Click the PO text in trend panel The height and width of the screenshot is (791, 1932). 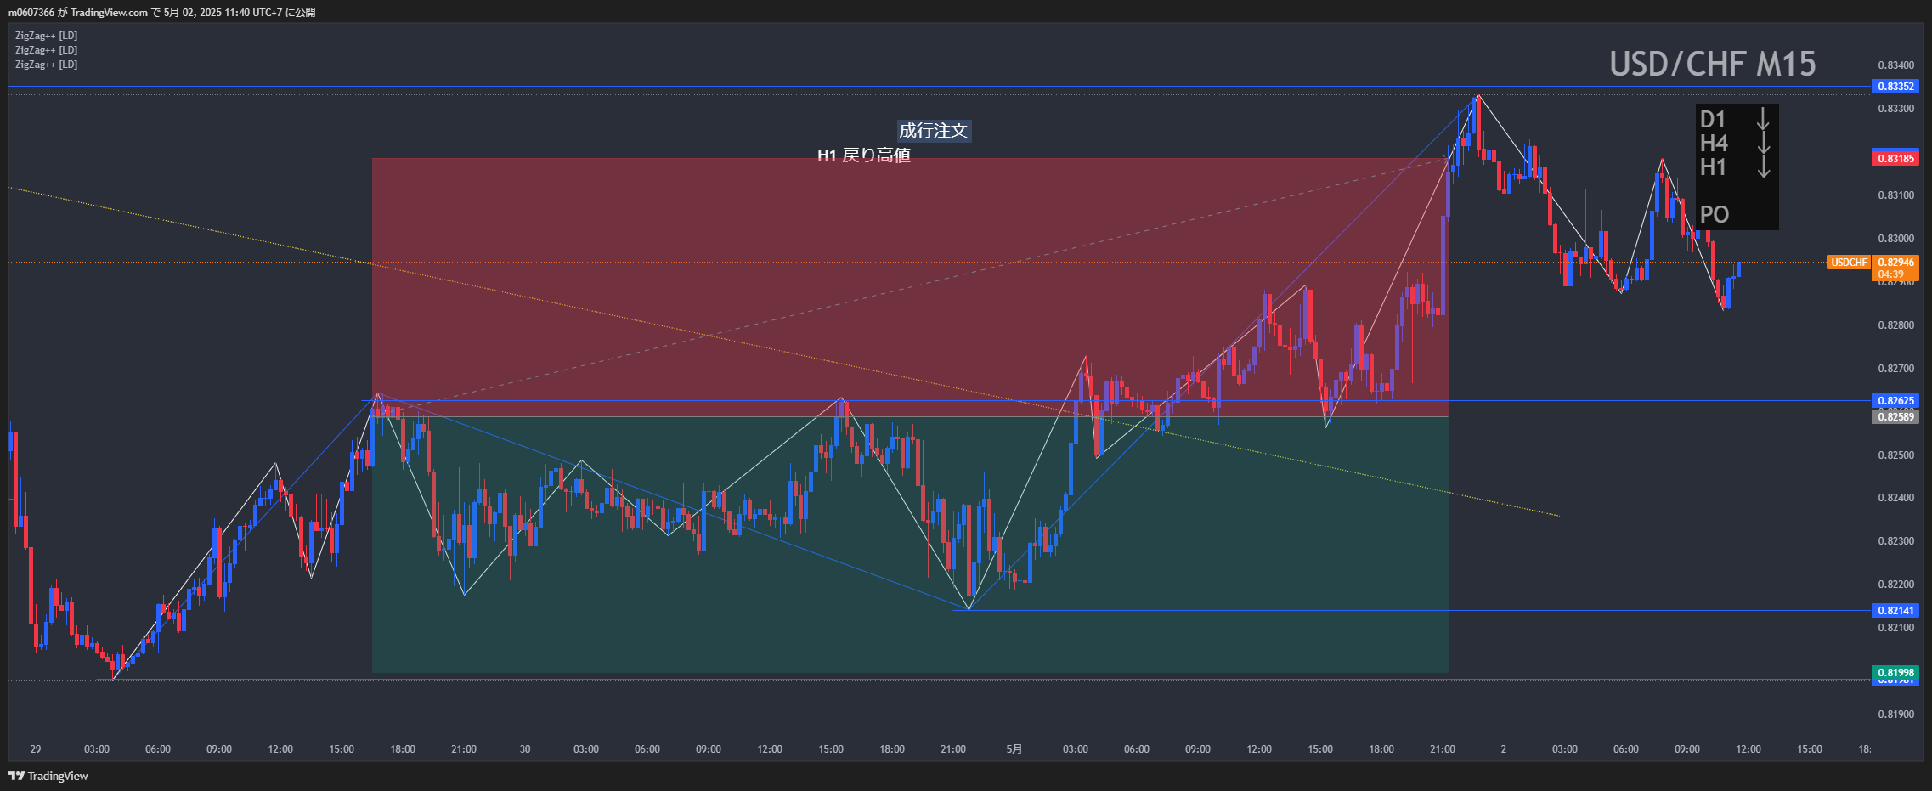point(1714,214)
